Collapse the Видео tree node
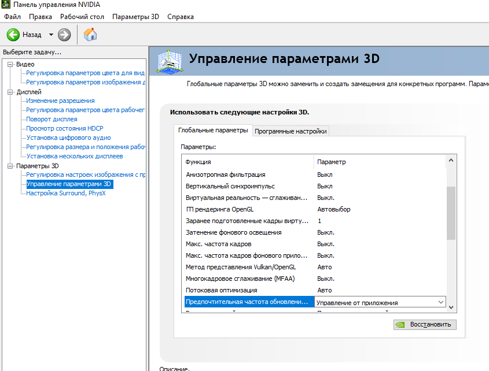This screenshot has height=371, width=489. 10,64
